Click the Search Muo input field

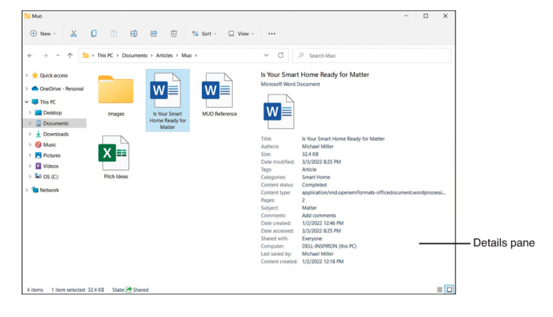(x=372, y=55)
